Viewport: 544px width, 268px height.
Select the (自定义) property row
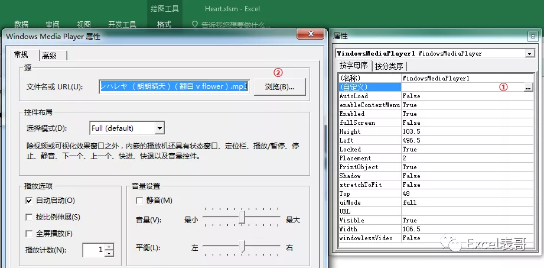pyautogui.click(x=436, y=87)
